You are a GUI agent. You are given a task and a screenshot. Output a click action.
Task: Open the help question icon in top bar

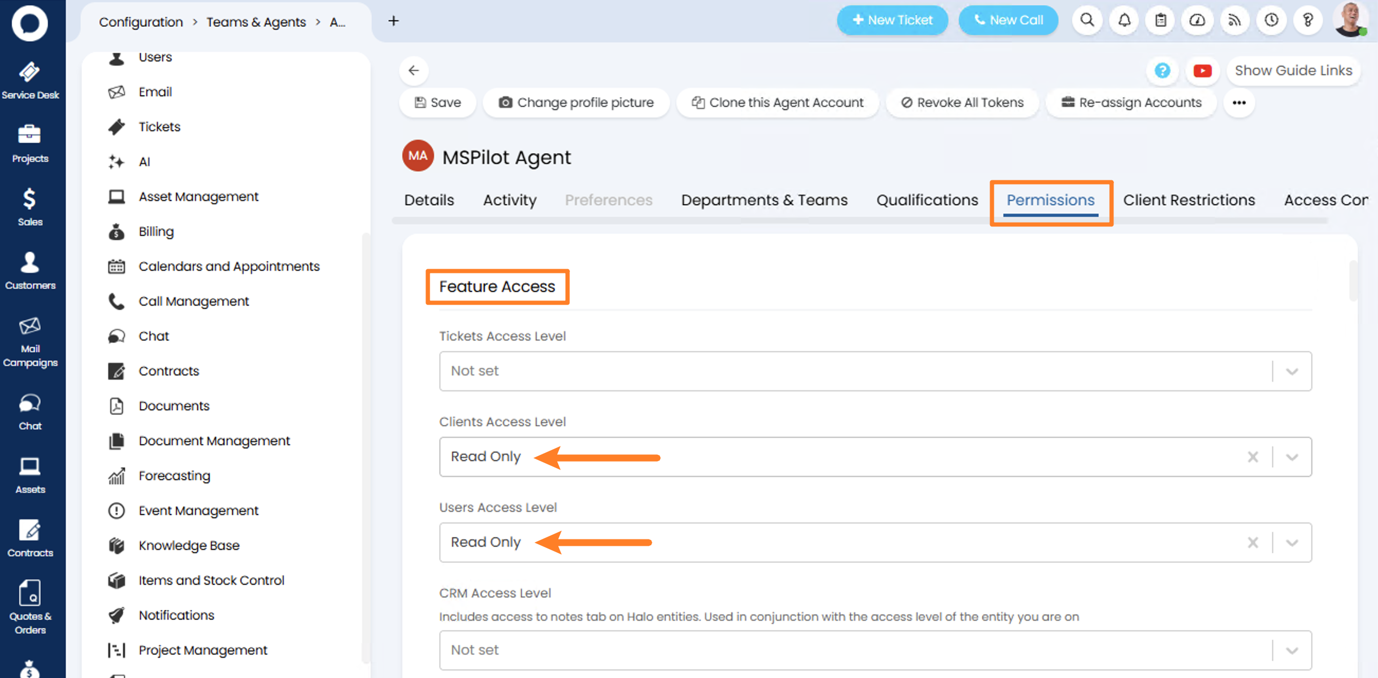point(1308,20)
